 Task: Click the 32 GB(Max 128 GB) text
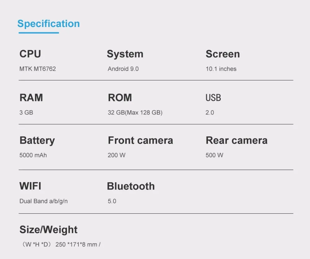[x=135, y=113]
